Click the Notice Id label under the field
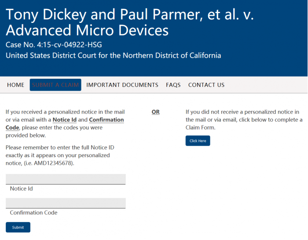This screenshot has width=308, height=240. pyautogui.click(x=22, y=189)
